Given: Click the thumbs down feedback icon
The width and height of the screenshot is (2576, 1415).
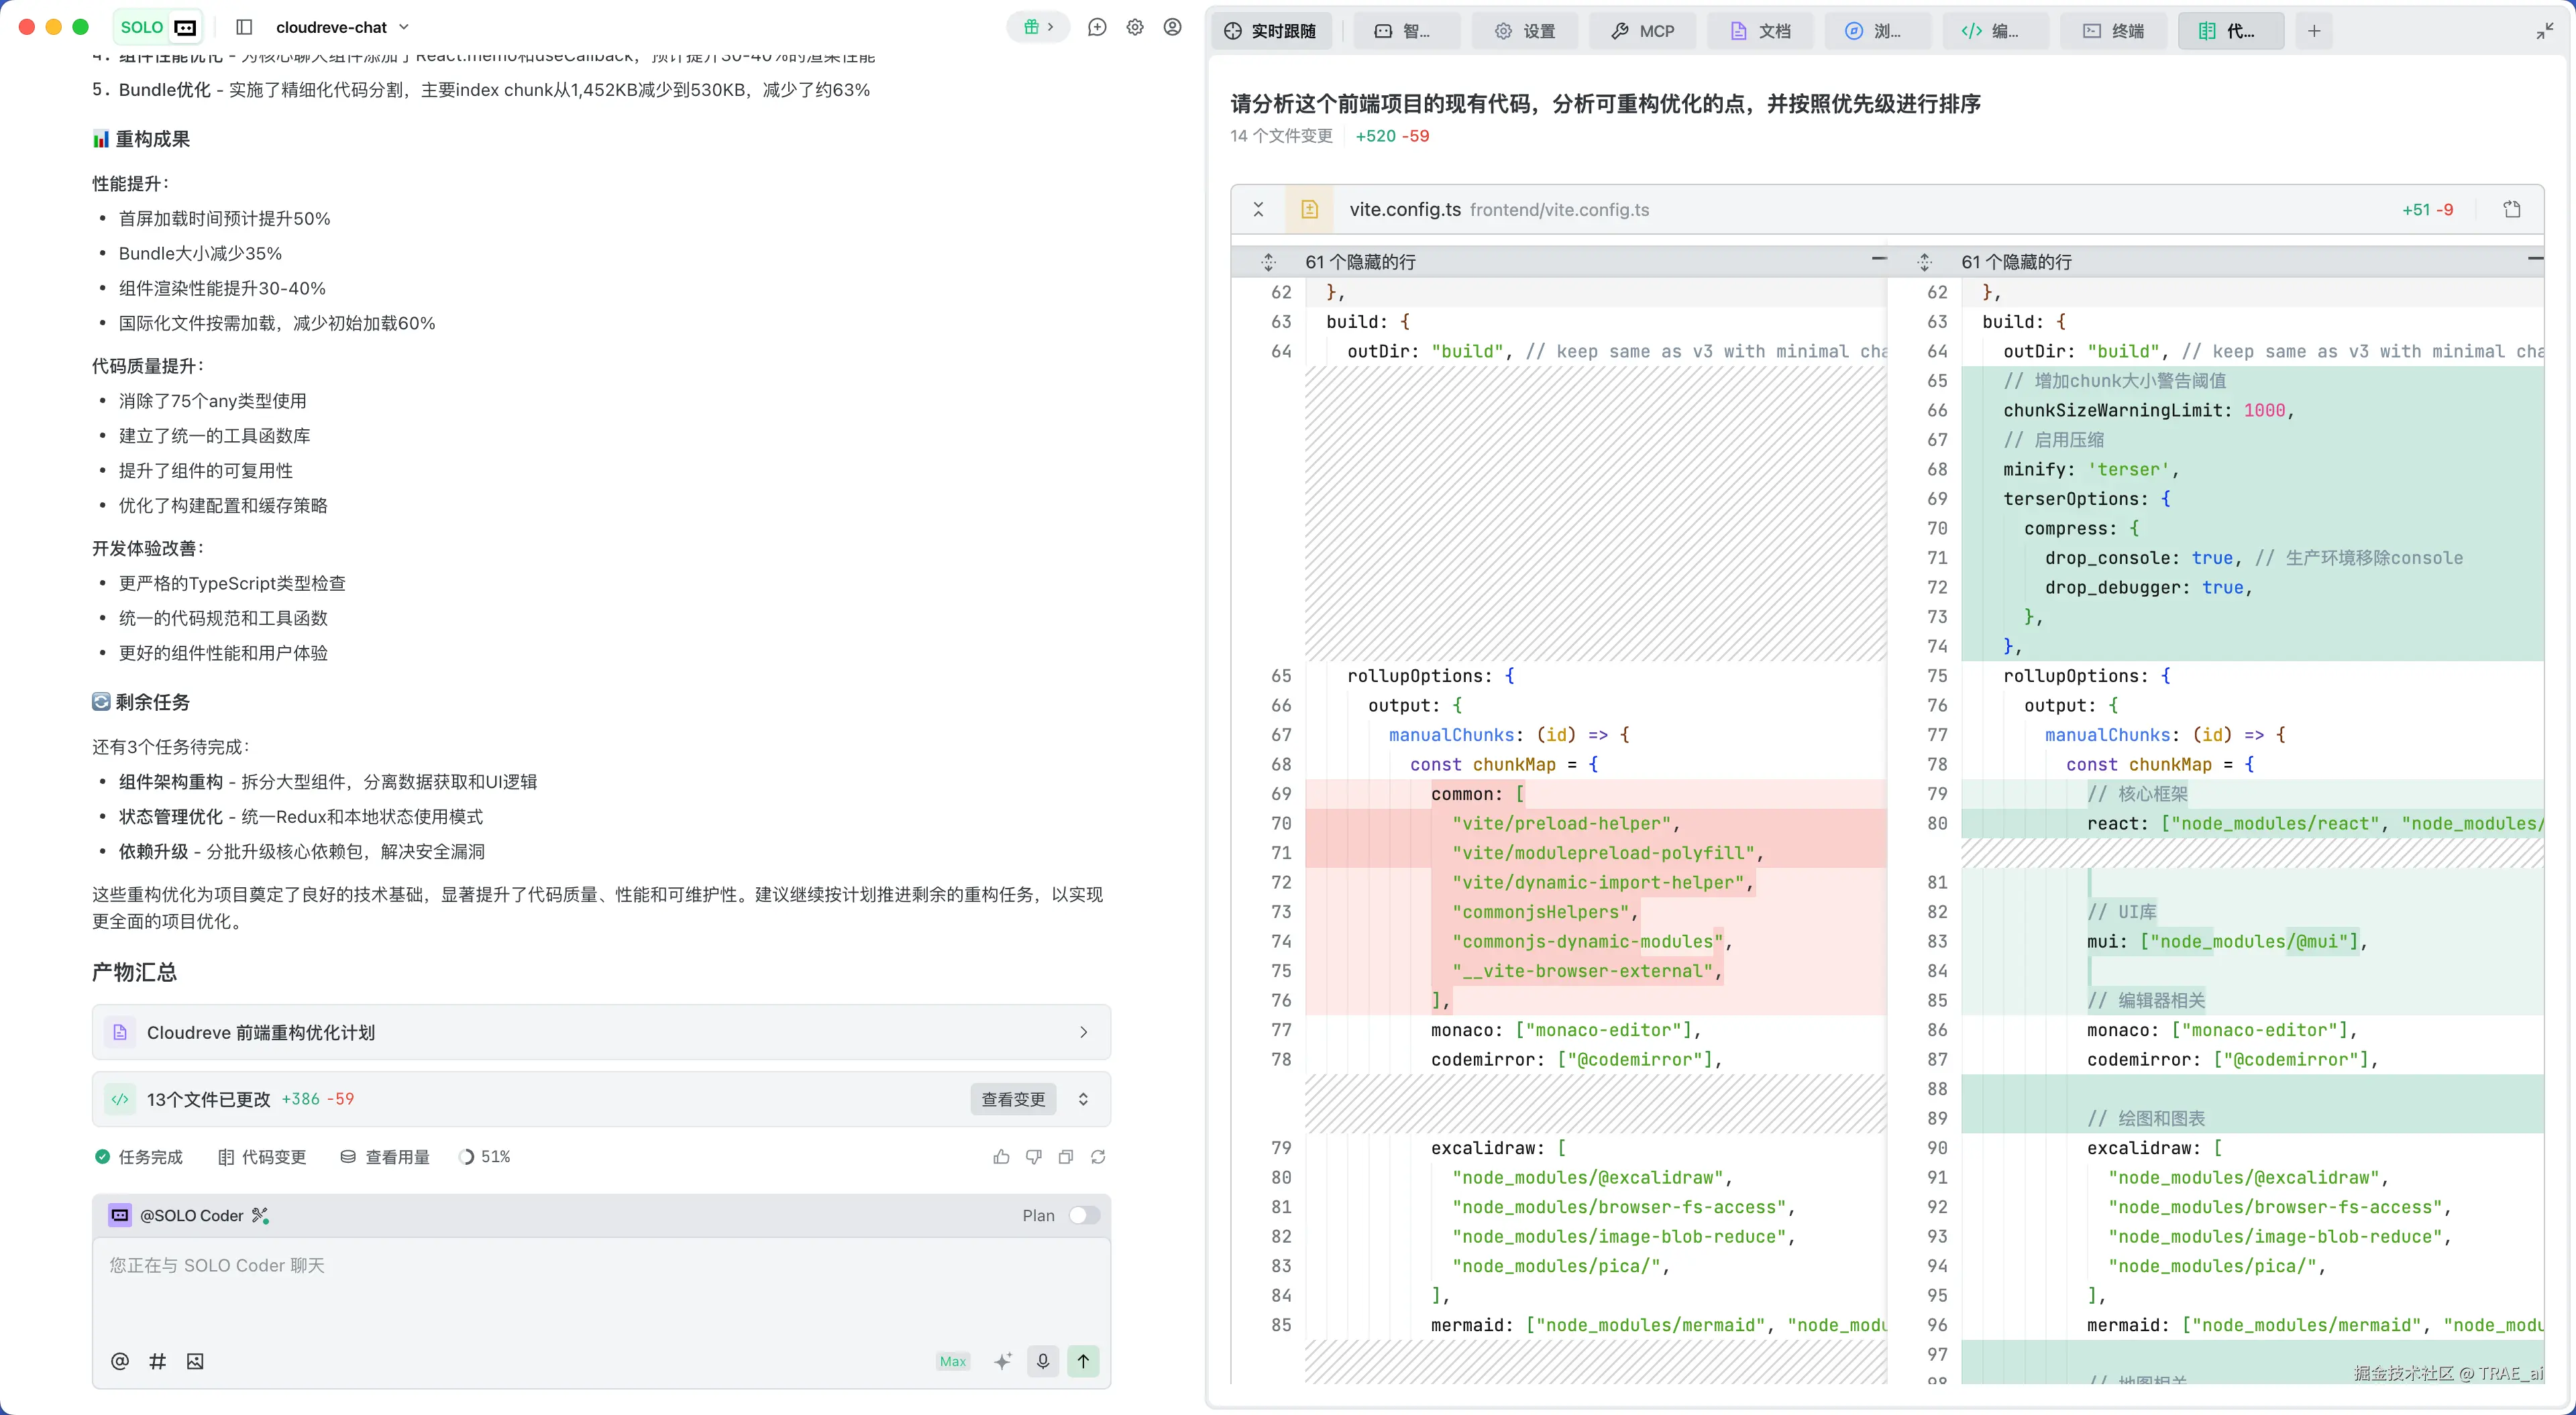Looking at the screenshot, I should click(x=1033, y=1157).
